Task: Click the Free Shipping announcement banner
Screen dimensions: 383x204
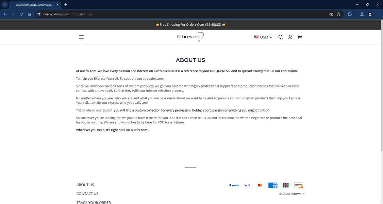Action: pos(190,25)
